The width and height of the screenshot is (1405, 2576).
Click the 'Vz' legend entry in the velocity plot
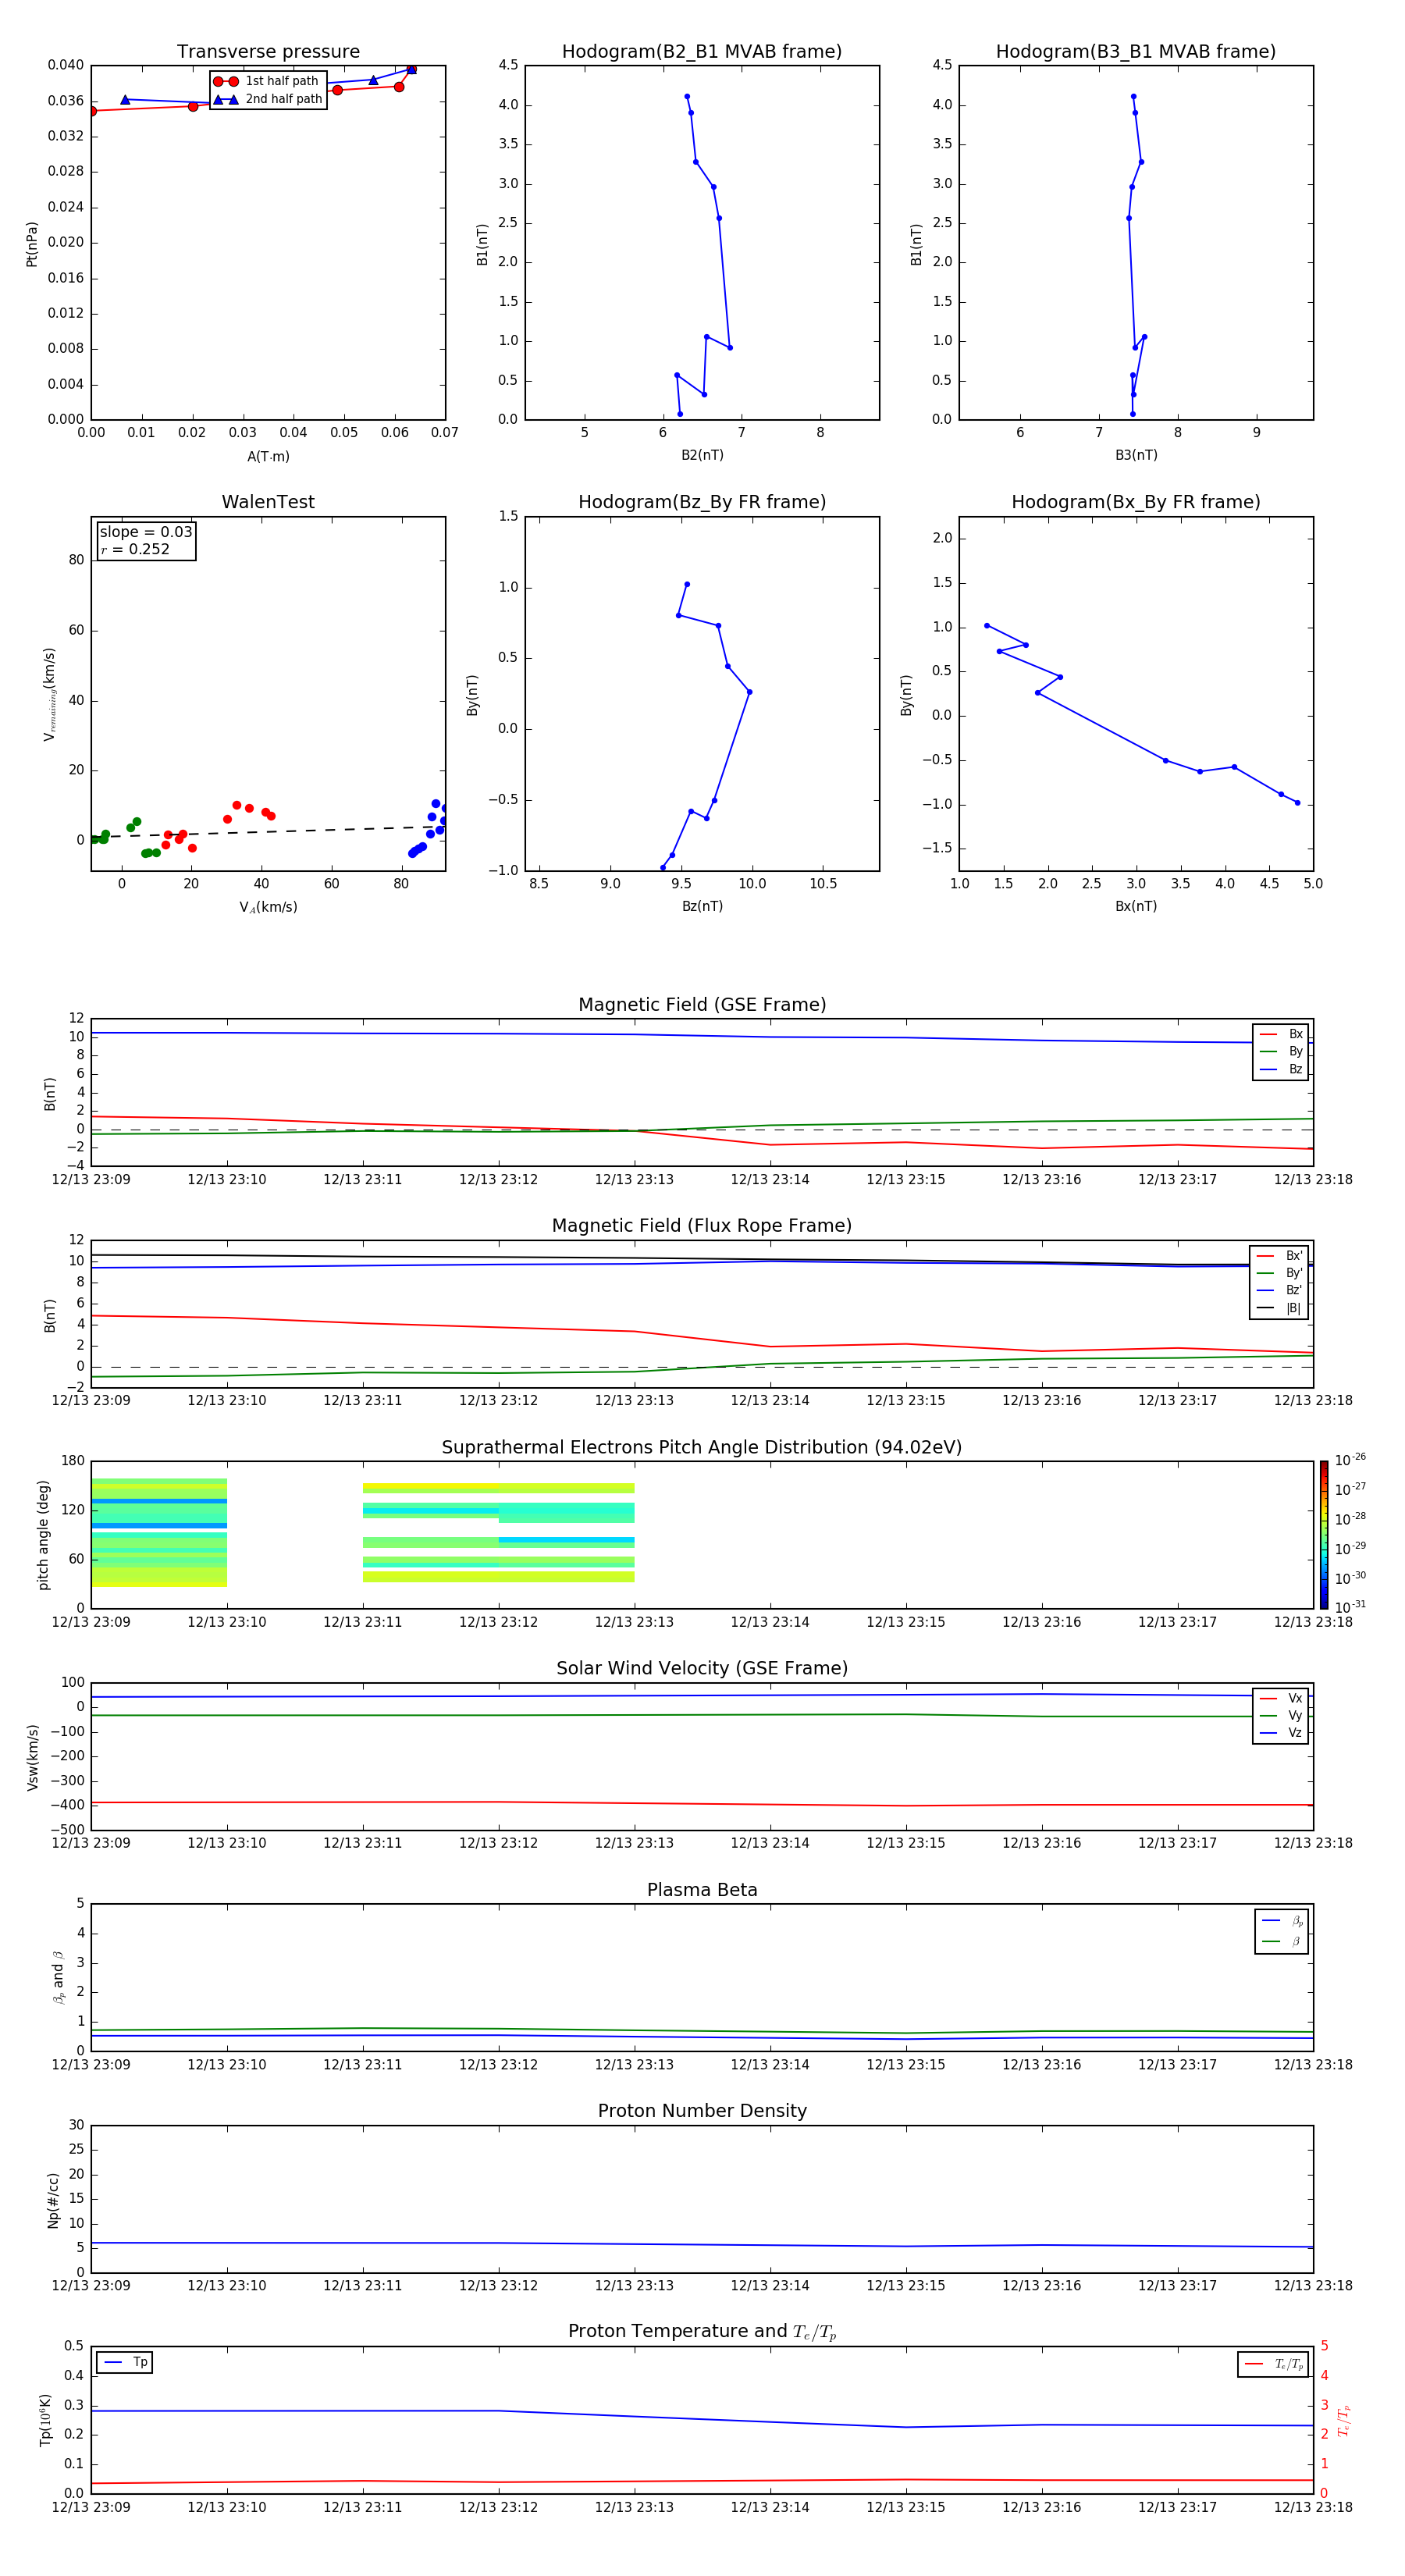click(x=1281, y=1733)
